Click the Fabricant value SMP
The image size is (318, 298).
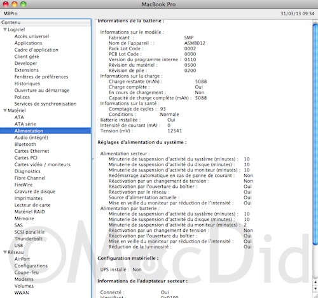point(189,38)
